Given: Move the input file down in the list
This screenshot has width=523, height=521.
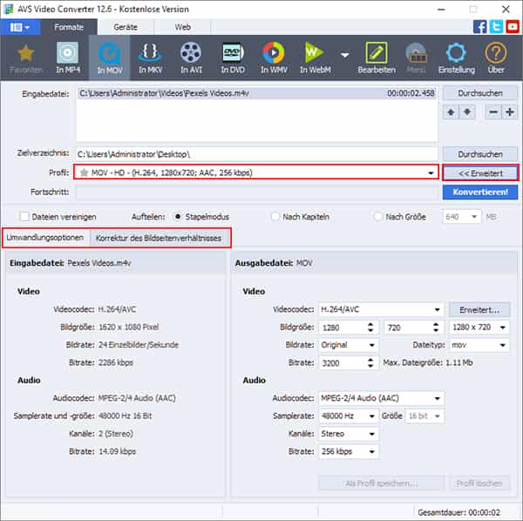Looking at the screenshot, I should point(467,112).
